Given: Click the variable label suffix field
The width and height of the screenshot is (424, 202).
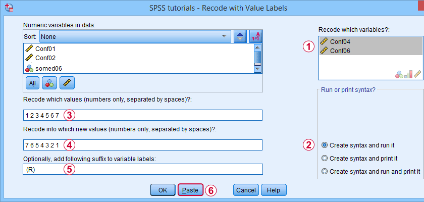Looking at the screenshot, I should pos(143,169).
